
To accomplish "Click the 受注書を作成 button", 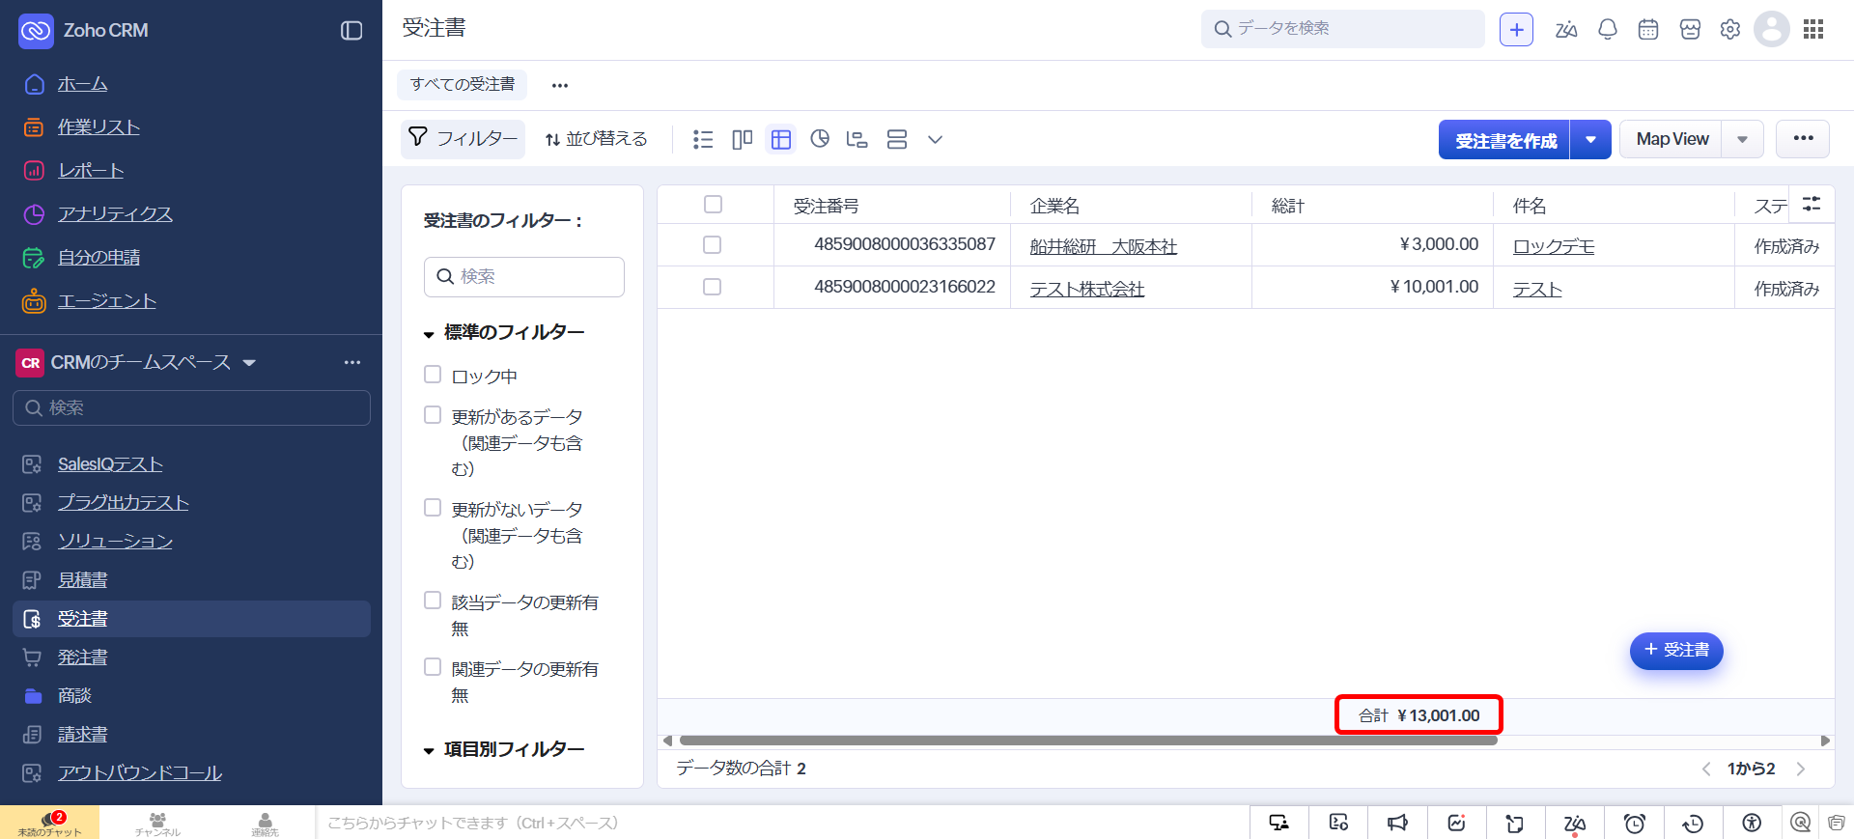I will (1504, 140).
